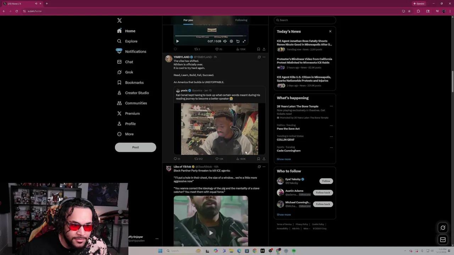Viewport: 454px width, 255px height.
Task: Make the top video fullscreen
Action: [x=244, y=41]
